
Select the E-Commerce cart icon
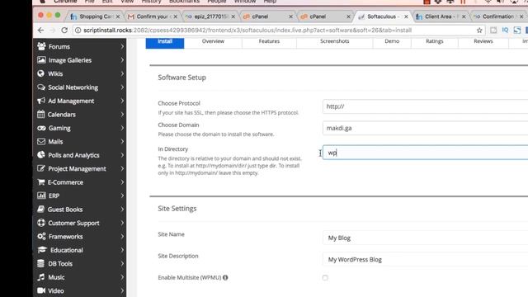click(41, 182)
